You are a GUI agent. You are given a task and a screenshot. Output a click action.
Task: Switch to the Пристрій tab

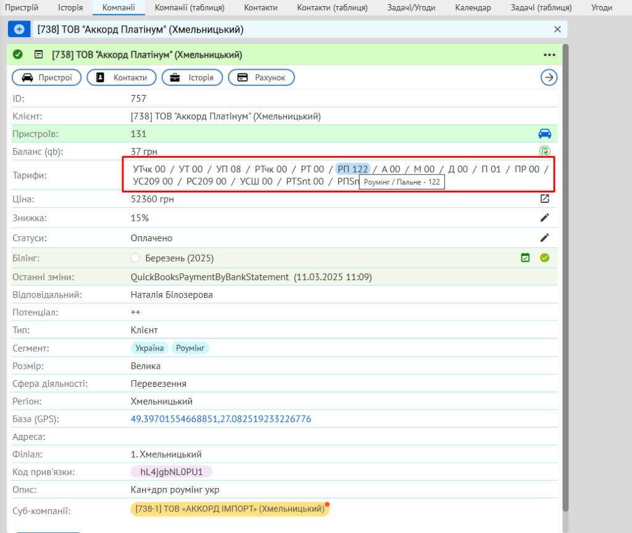pyautogui.click(x=22, y=7)
